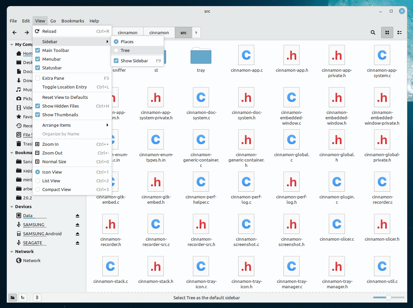Open the File menu

[x=13, y=21]
